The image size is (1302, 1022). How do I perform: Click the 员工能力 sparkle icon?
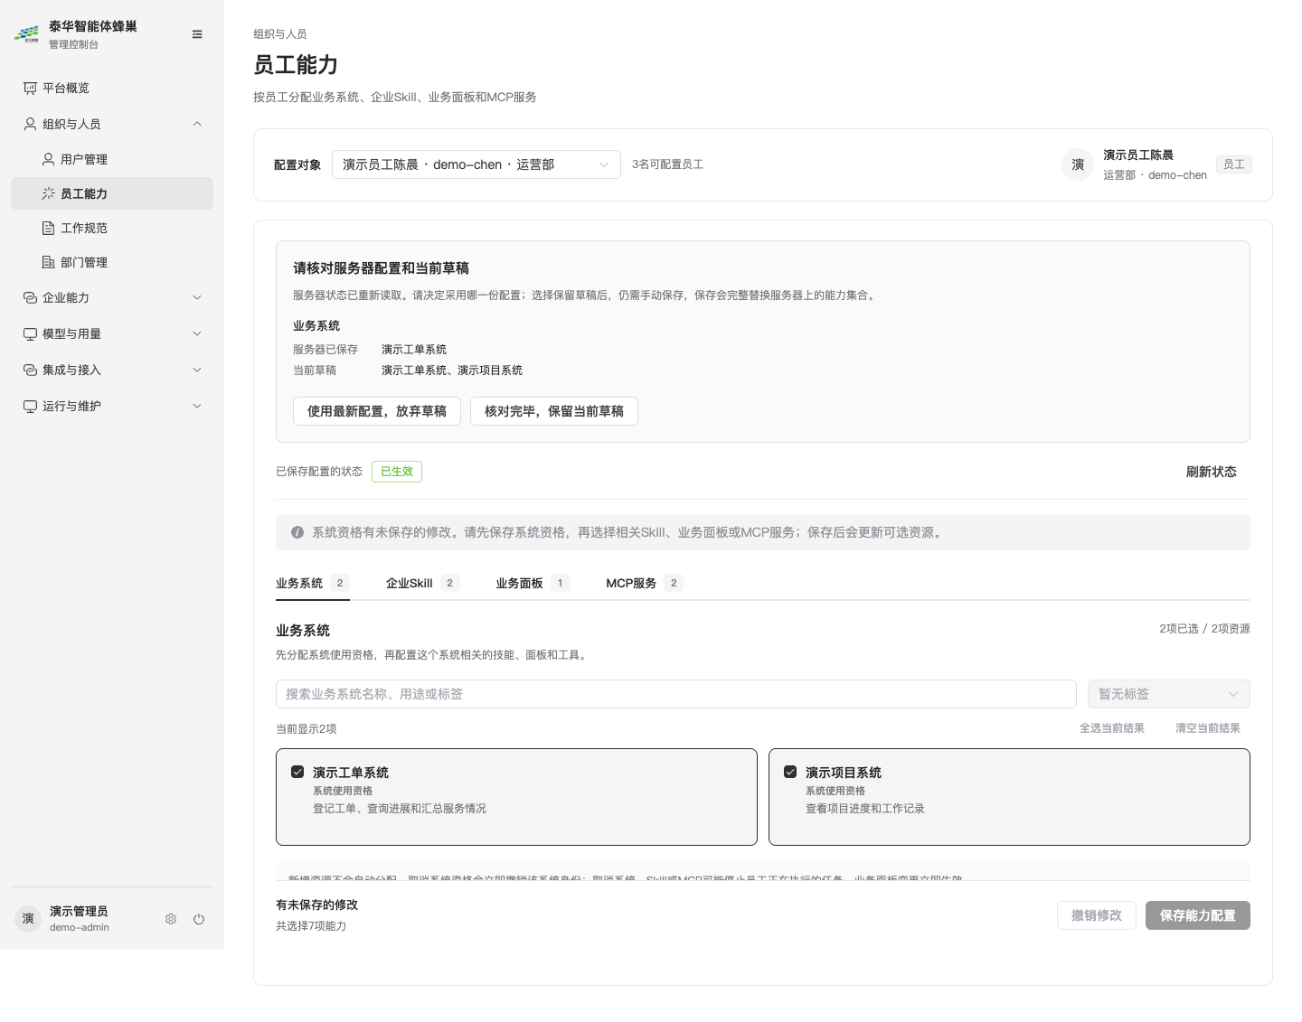pos(49,193)
